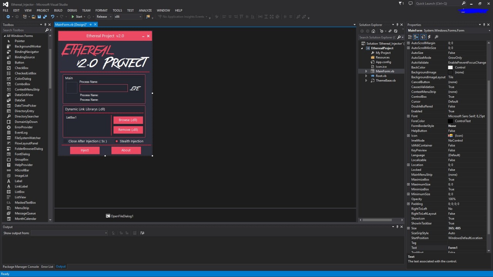Click the Inject button on form
The image size is (493, 277).
tap(85, 150)
